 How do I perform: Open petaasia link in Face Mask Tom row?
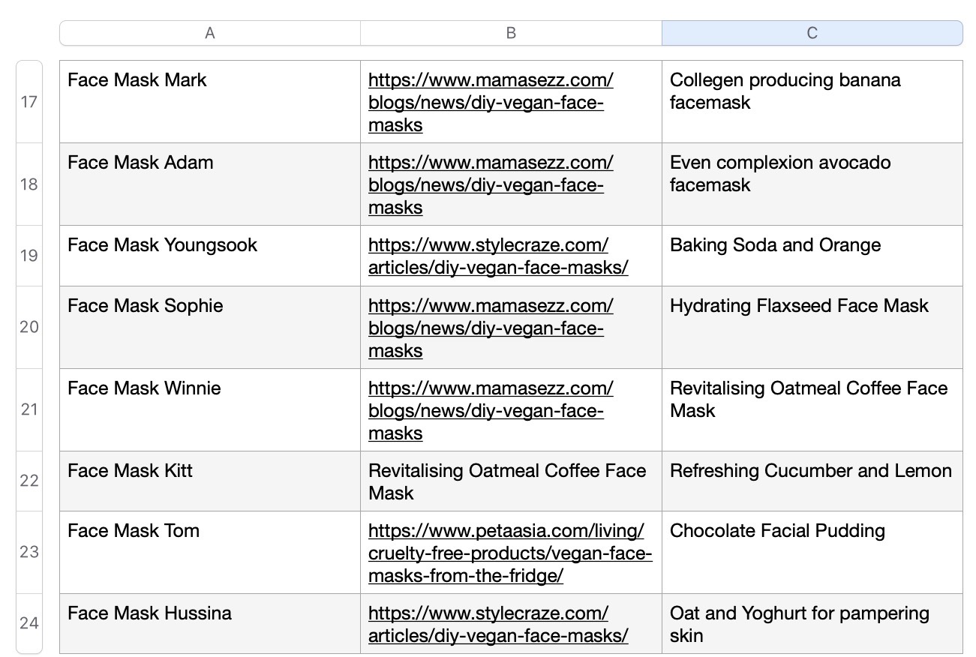pos(510,553)
